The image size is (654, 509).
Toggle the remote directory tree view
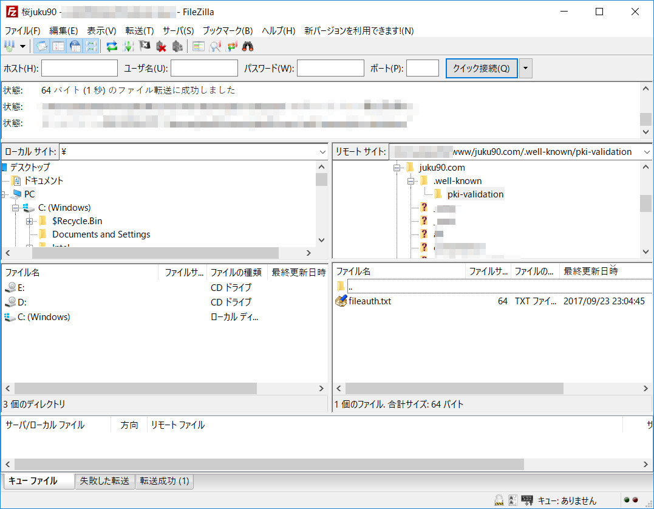[x=75, y=46]
